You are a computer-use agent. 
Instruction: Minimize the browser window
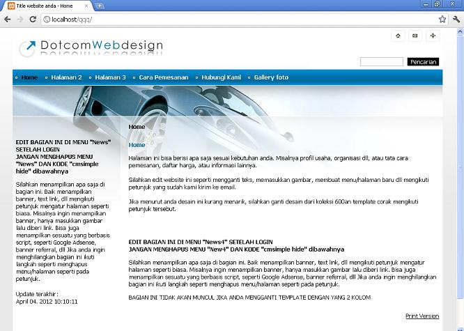426,4
